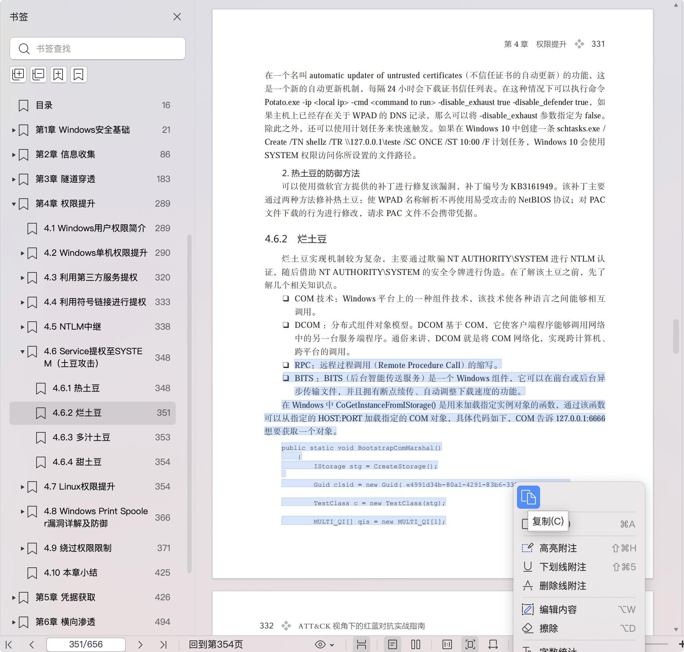Go to the first page

pyautogui.click(x=9, y=644)
